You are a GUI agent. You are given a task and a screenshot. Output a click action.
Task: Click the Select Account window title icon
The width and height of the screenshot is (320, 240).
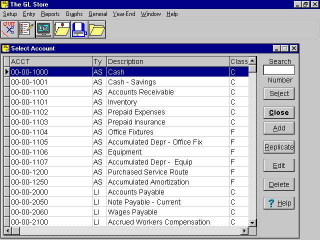6,48
